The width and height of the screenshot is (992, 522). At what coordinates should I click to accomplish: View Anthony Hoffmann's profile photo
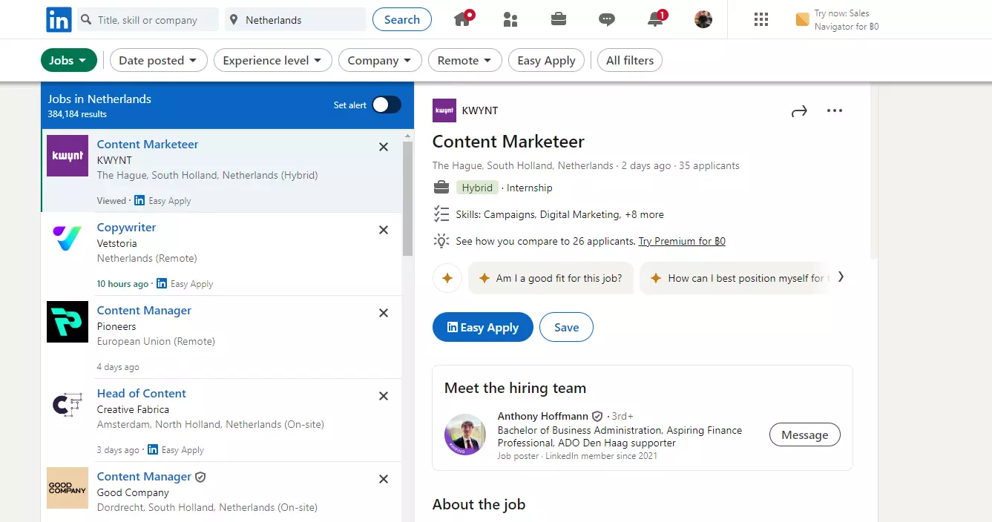pyautogui.click(x=465, y=435)
